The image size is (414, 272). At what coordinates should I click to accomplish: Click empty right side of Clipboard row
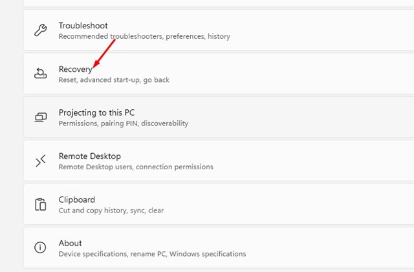(x=323, y=204)
